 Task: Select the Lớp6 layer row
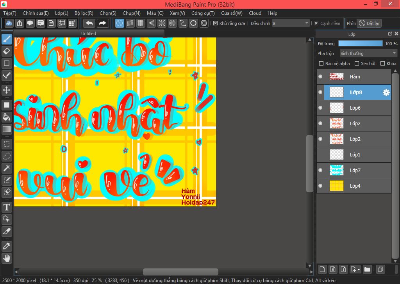point(354,108)
